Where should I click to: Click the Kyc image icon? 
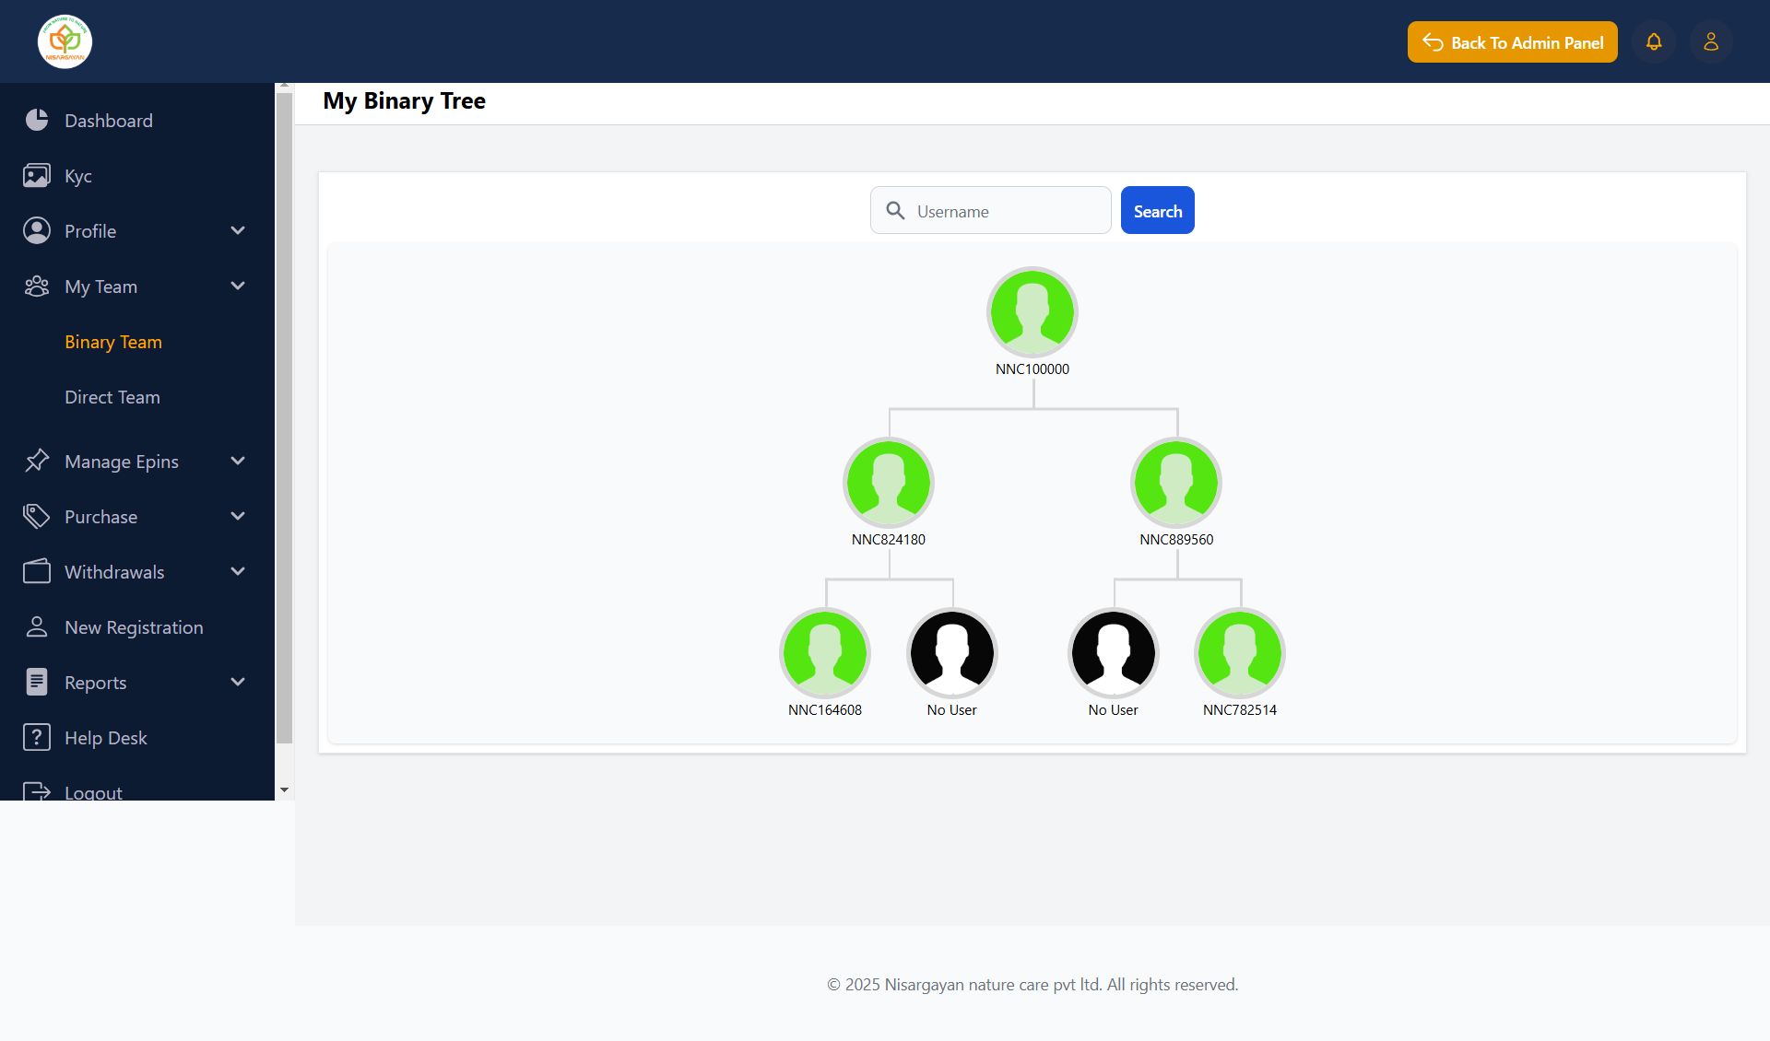[x=37, y=176]
